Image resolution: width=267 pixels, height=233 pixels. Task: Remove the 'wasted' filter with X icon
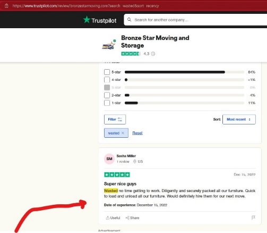(x=123, y=133)
